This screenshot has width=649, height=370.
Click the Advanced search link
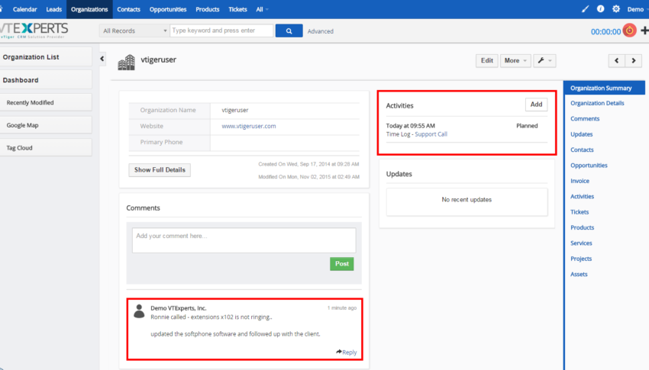click(x=321, y=31)
